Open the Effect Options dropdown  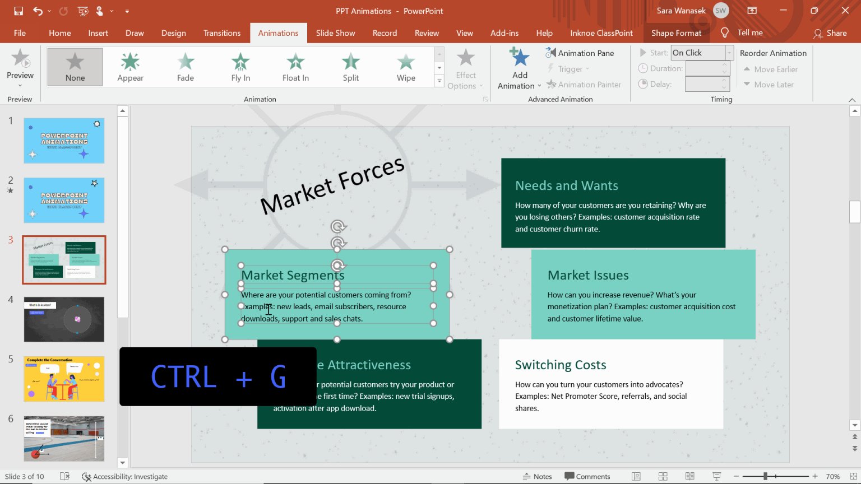pyautogui.click(x=466, y=68)
